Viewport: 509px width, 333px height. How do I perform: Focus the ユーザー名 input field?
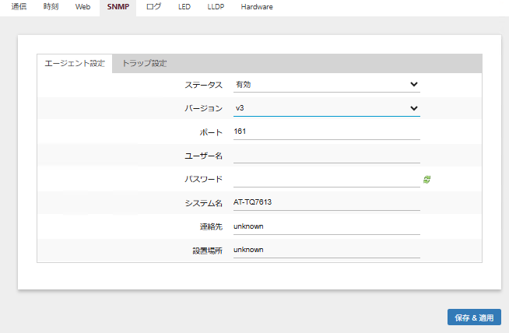326,156
